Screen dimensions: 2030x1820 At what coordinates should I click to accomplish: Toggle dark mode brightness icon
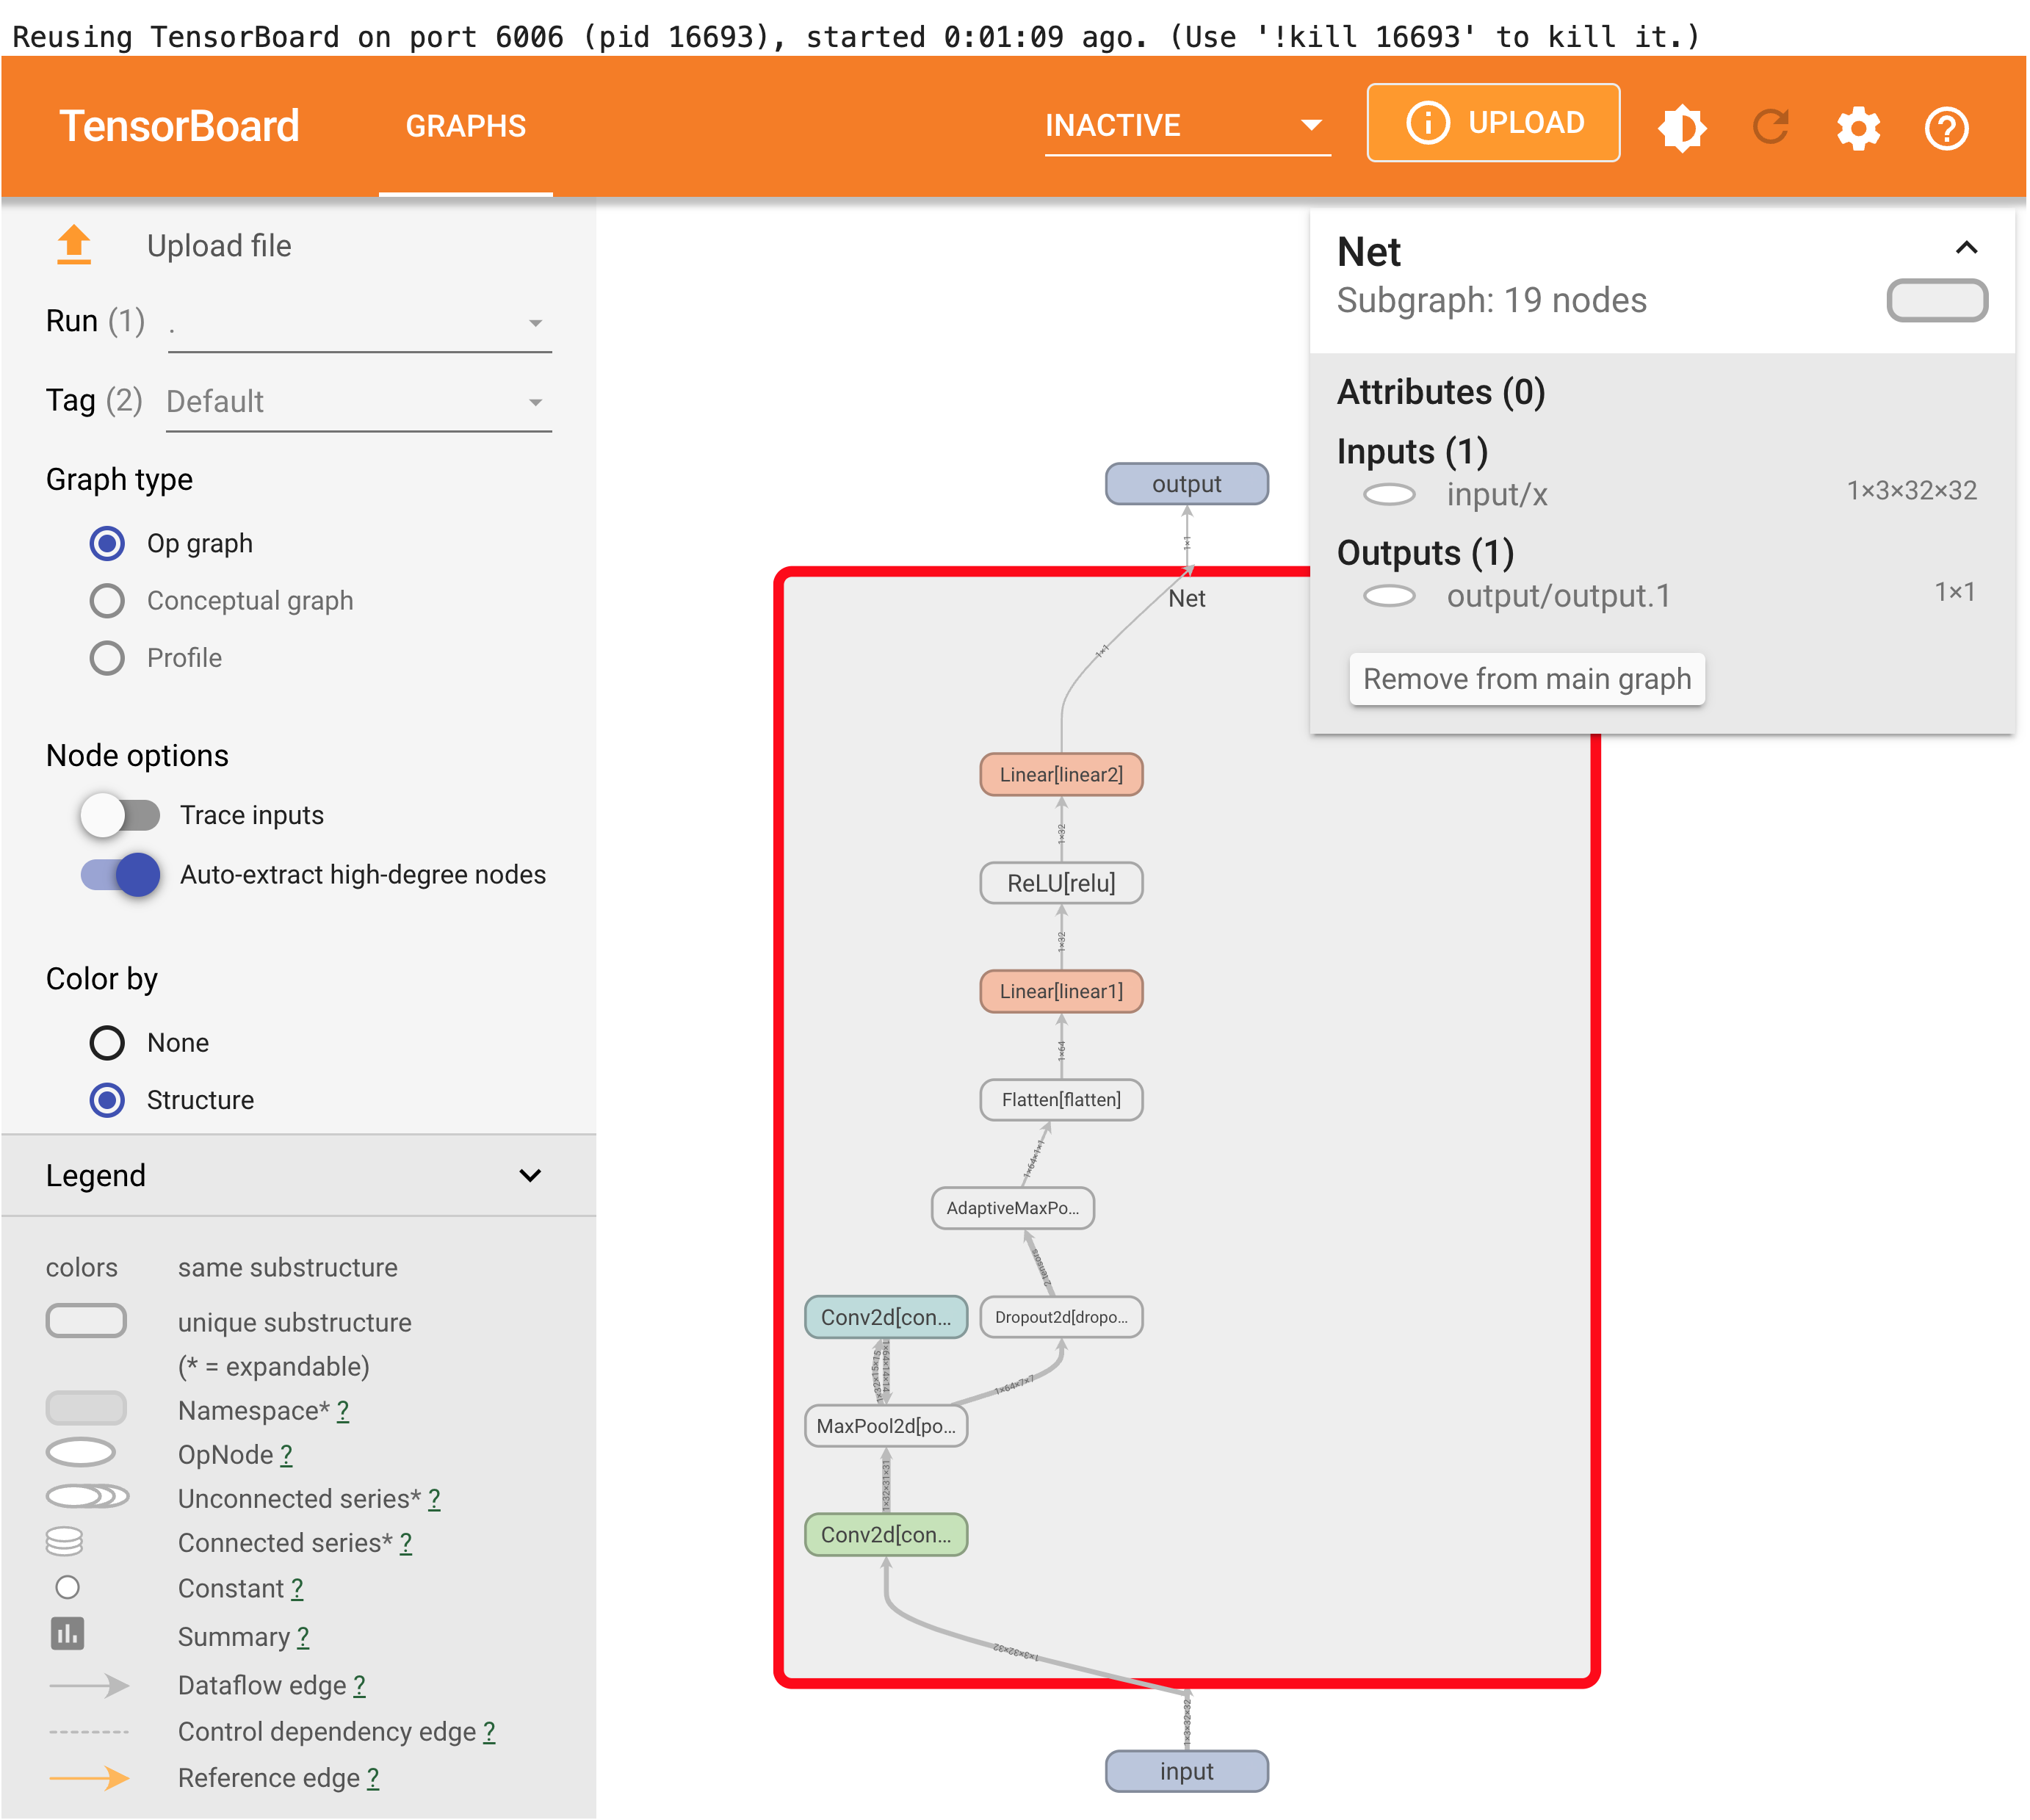pyautogui.click(x=1683, y=127)
